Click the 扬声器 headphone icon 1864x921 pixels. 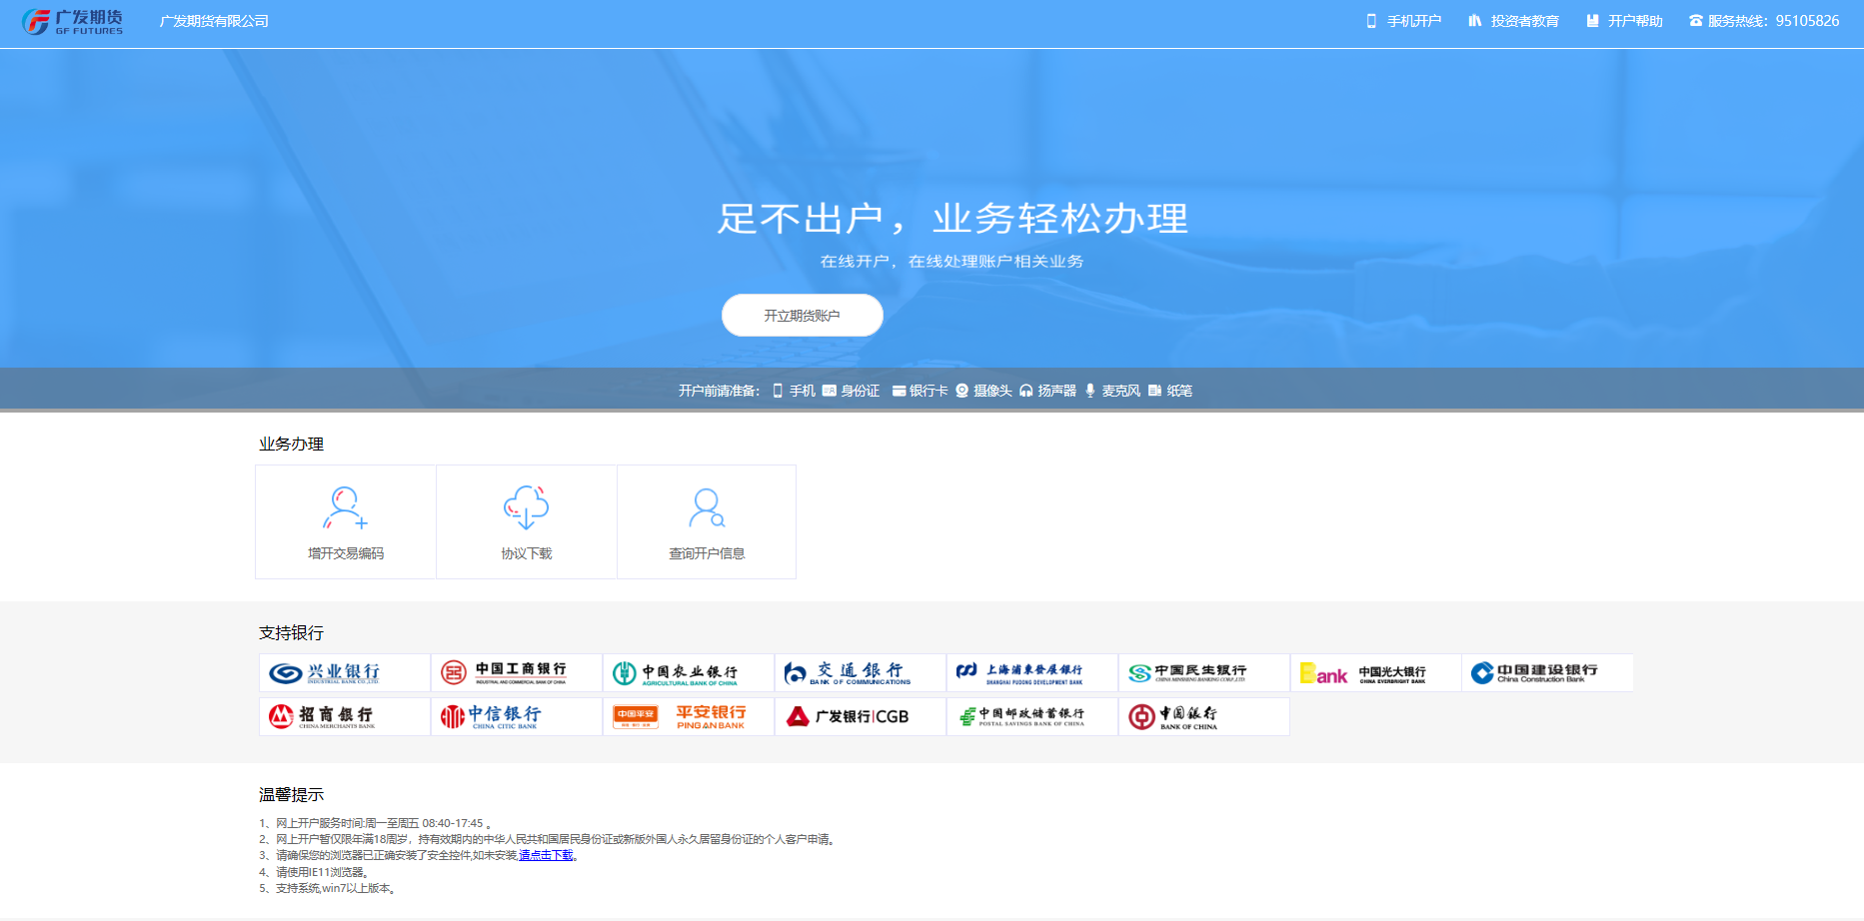(x=1026, y=390)
